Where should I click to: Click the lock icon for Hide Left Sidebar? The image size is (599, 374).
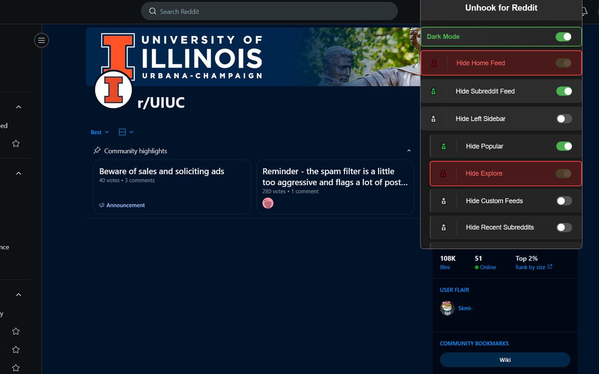(x=433, y=119)
